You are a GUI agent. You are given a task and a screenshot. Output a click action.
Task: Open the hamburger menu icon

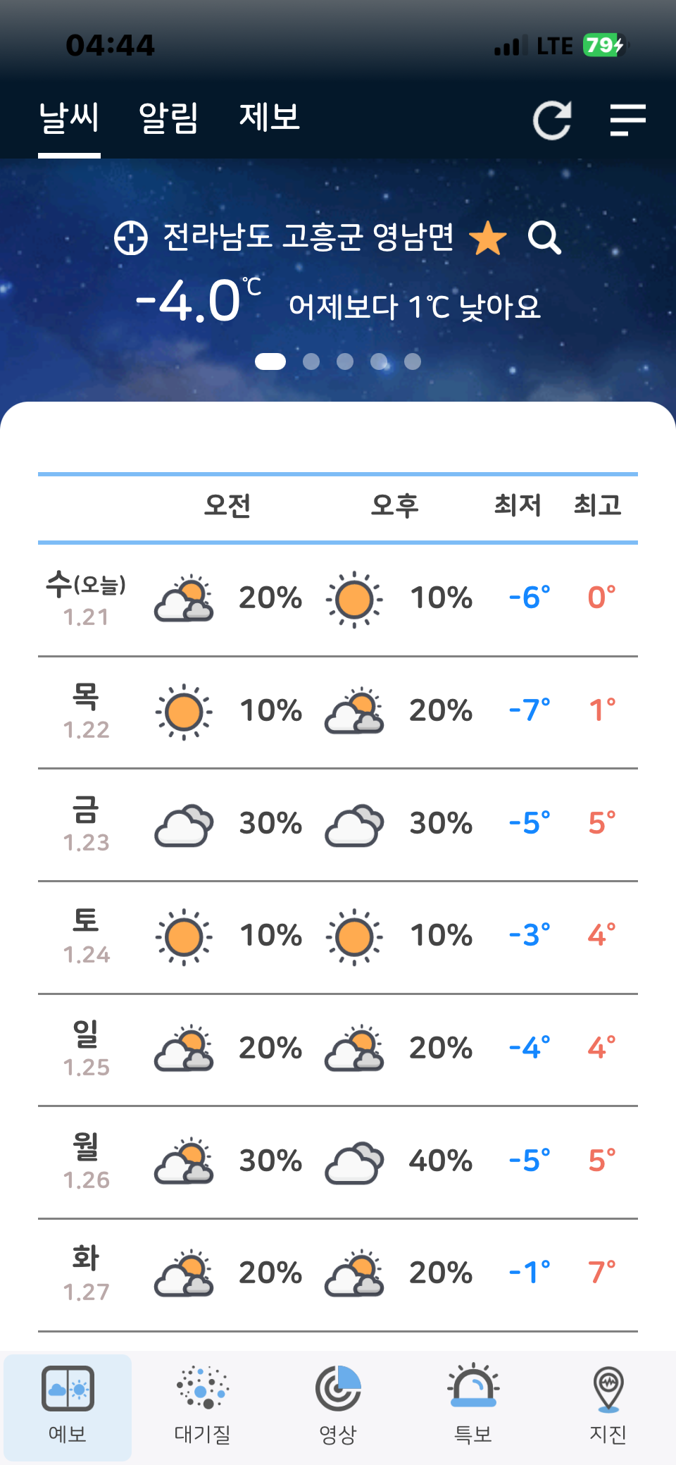pyautogui.click(x=627, y=120)
